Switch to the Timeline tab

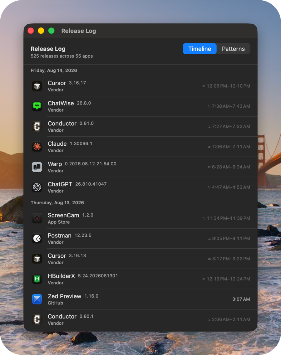pyautogui.click(x=200, y=49)
